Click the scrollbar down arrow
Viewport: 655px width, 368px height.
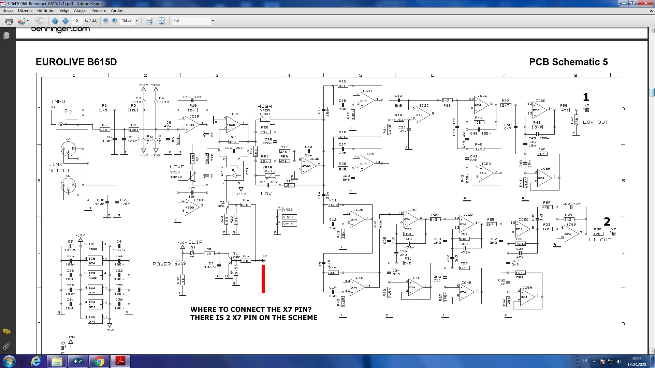pos(652,351)
